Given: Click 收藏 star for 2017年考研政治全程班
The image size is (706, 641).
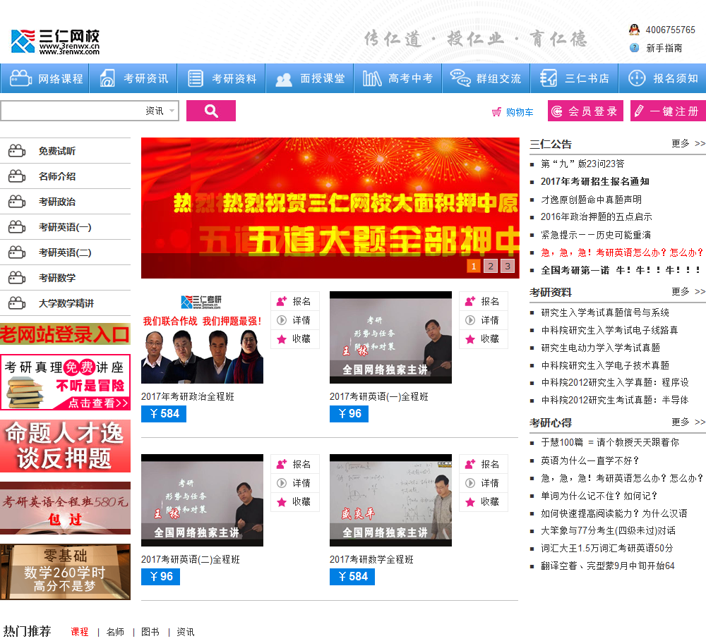Looking at the screenshot, I should click(x=282, y=339).
